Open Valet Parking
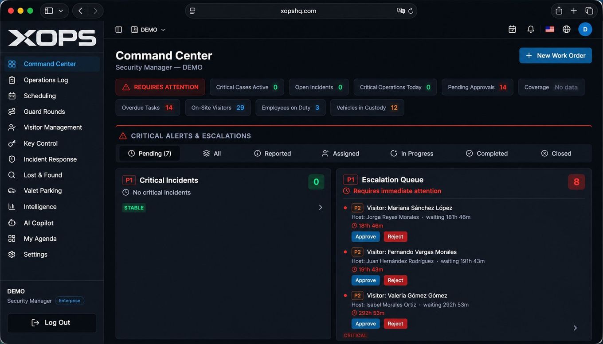The image size is (603, 344). coord(52,190)
